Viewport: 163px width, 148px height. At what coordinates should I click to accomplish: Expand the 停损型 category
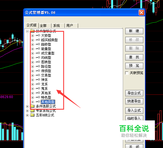click(x=32, y=71)
